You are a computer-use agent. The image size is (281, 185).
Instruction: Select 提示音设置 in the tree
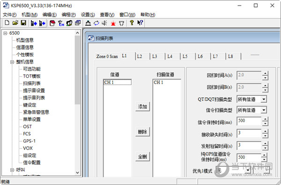[34, 91]
